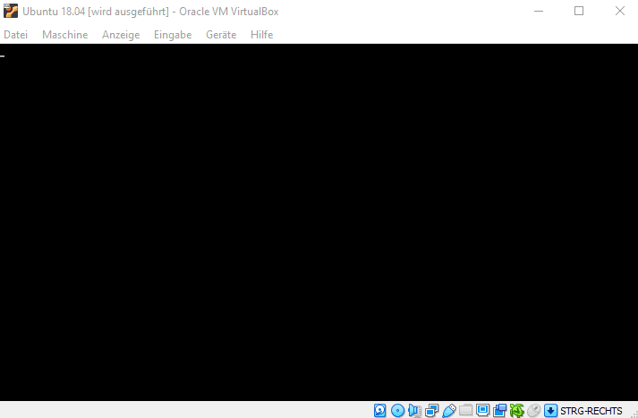Open the Datei menu
The width and height of the screenshot is (638, 418).
pyautogui.click(x=15, y=35)
